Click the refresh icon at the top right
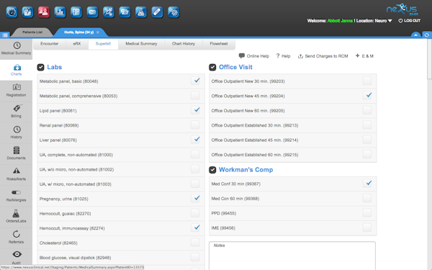This screenshot has height=270, width=432. point(427,35)
